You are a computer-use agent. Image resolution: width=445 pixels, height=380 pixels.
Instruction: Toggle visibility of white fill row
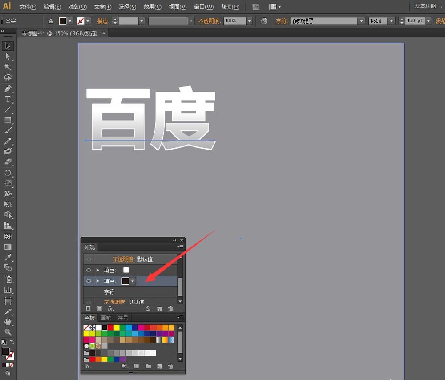pyautogui.click(x=89, y=270)
